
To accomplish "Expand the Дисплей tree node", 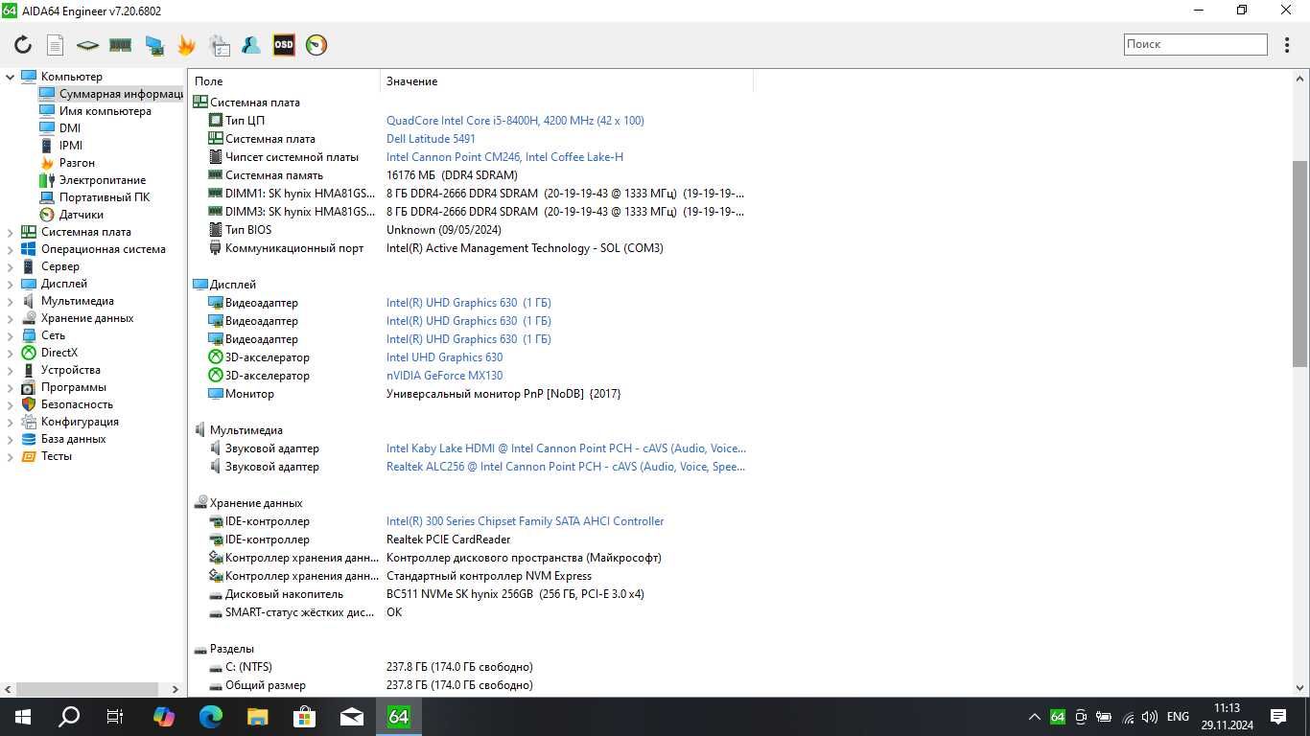I will pyautogui.click(x=11, y=284).
